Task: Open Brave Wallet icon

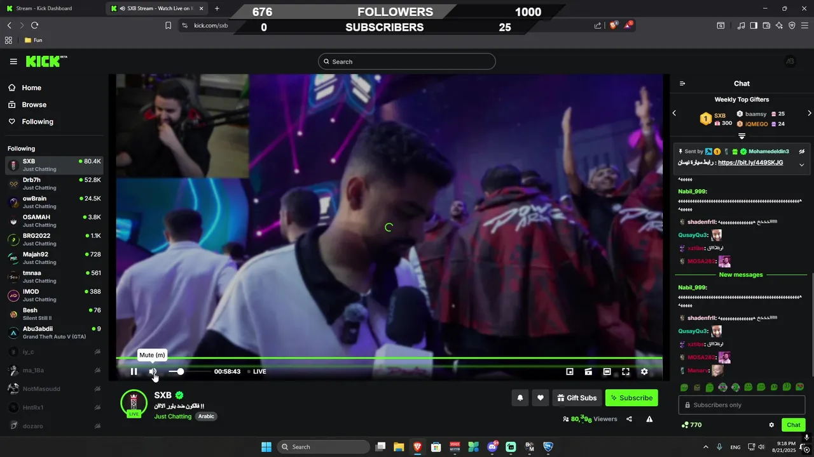Action: [x=766, y=25]
